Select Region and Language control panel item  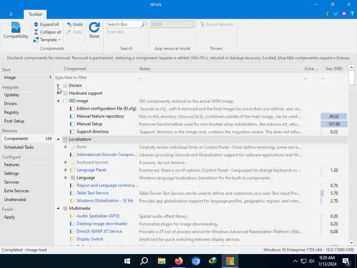coord(107,185)
